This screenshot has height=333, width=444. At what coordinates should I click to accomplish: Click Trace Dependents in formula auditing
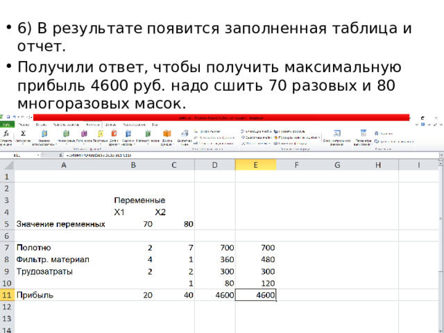(x=256, y=137)
